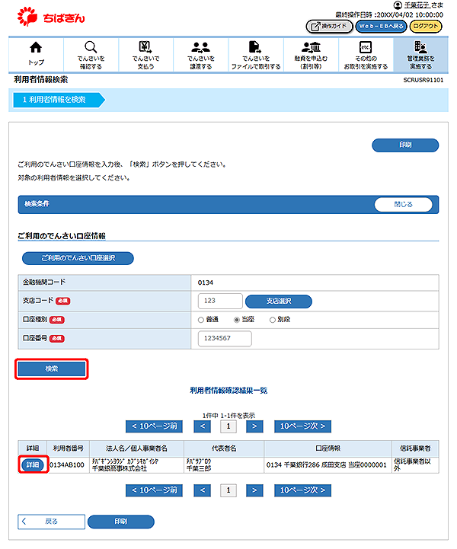457x549 pixels.
Task: Open でんさいをファイルで取引する menu
Action: click(256, 54)
